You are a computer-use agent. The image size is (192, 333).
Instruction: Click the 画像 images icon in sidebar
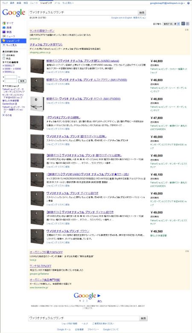click(4, 28)
